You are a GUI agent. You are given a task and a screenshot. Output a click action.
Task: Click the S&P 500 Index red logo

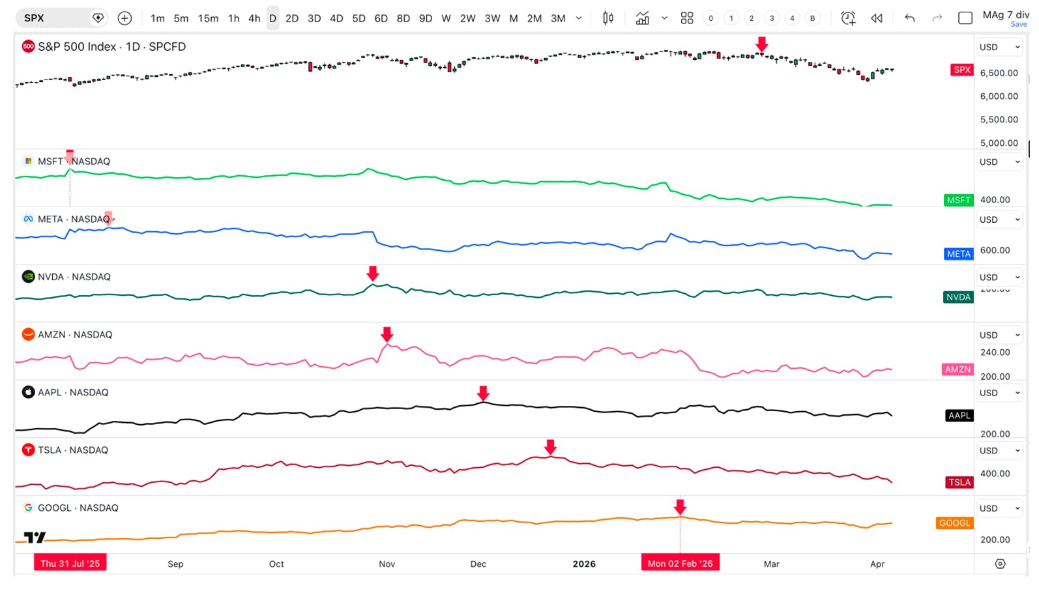[x=28, y=46]
